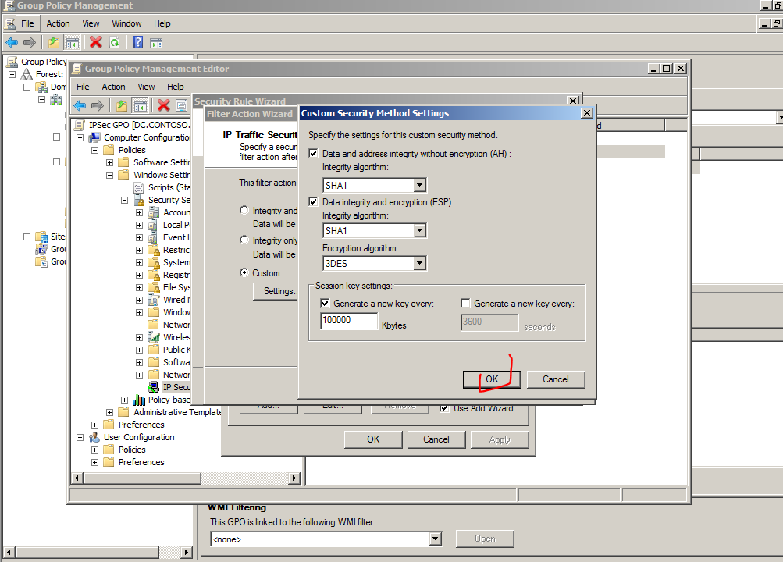Click IPSec GPO root document icon

click(80, 125)
